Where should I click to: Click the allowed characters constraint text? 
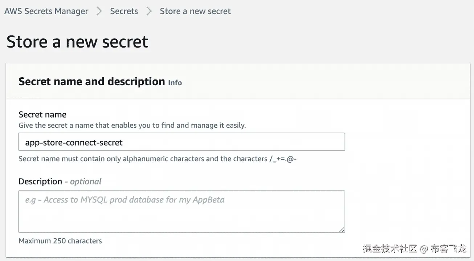coord(158,159)
